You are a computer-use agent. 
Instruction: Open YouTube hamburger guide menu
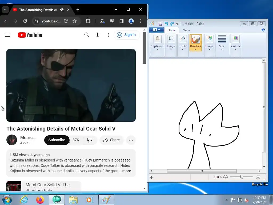[x=7, y=35]
